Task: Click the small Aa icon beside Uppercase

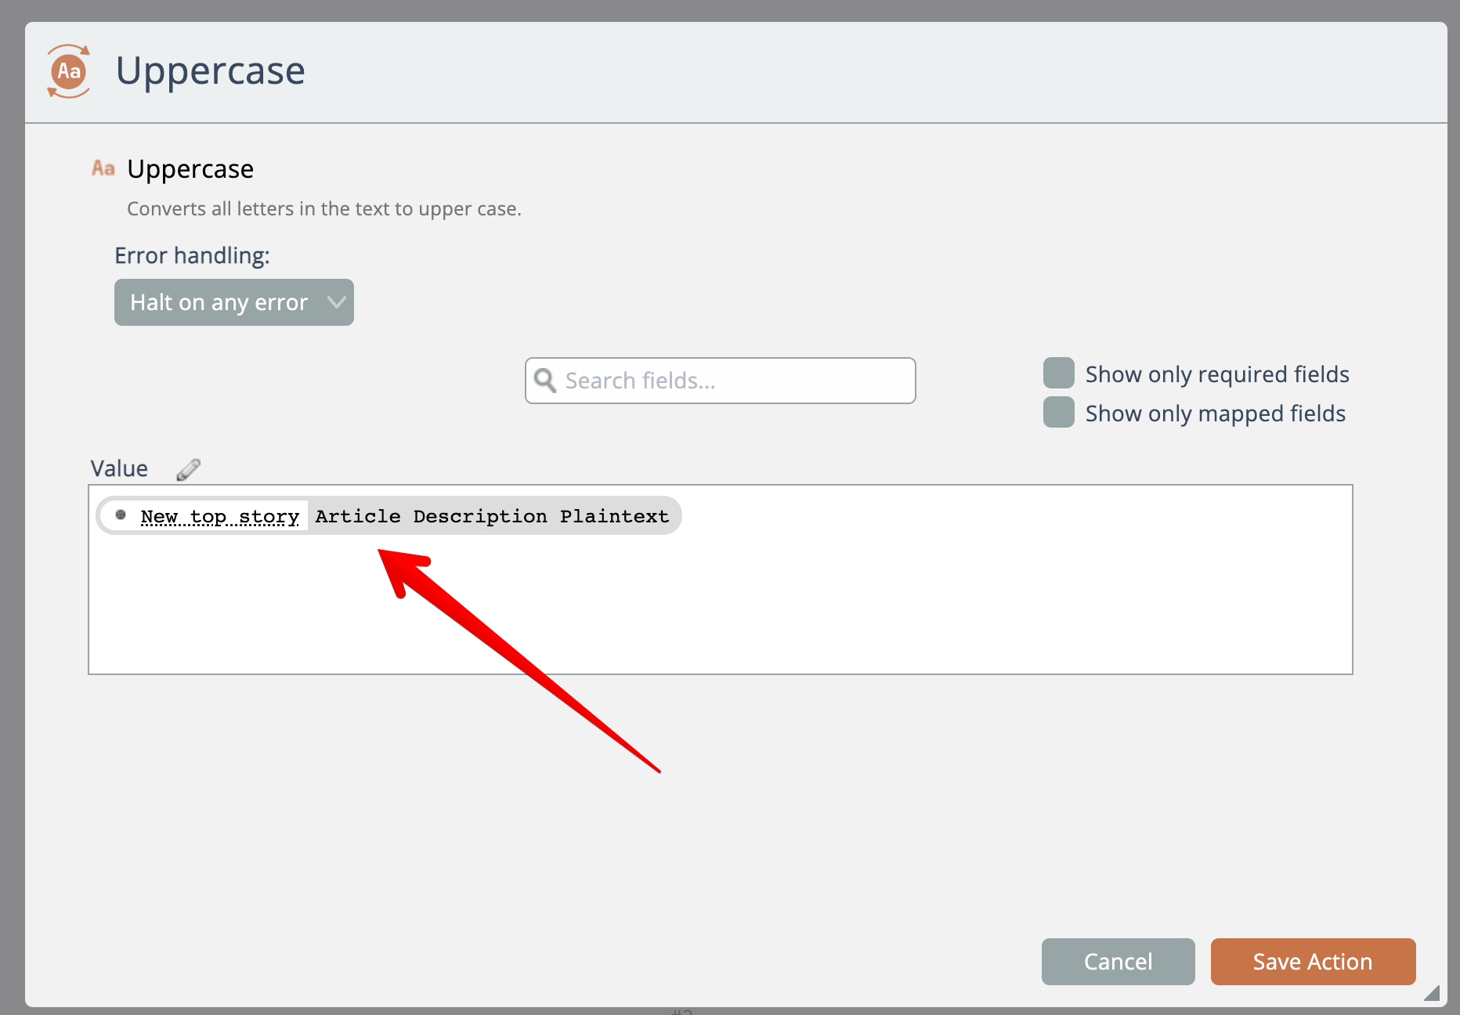Action: point(103,168)
